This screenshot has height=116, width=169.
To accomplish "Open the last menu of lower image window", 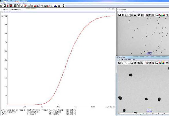I will point(134,59).
